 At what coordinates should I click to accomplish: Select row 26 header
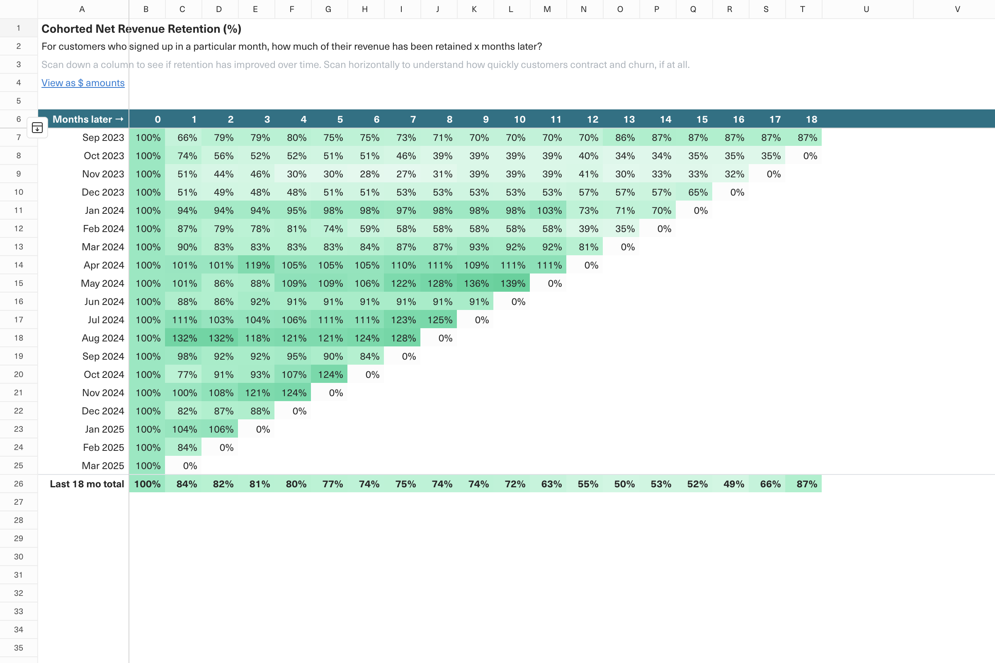[19, 484]
